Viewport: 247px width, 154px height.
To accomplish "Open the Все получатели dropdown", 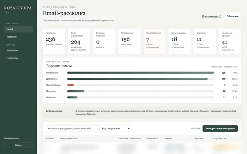I will [x=115, y=128].
